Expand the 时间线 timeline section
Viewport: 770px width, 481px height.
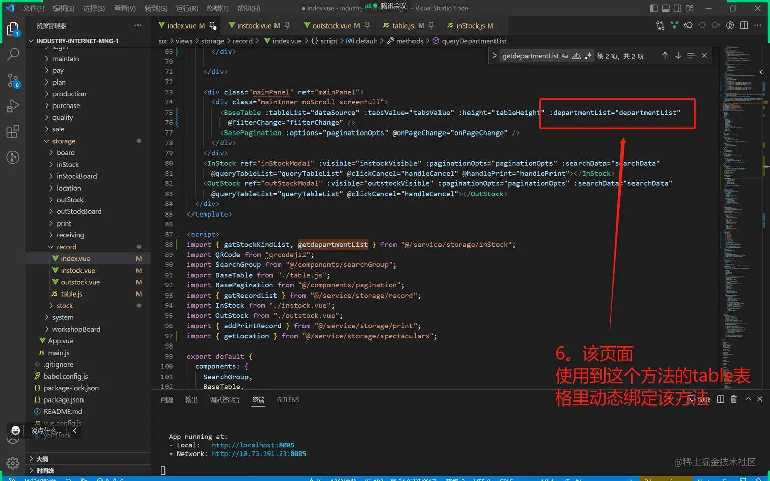tap(89, 470)
